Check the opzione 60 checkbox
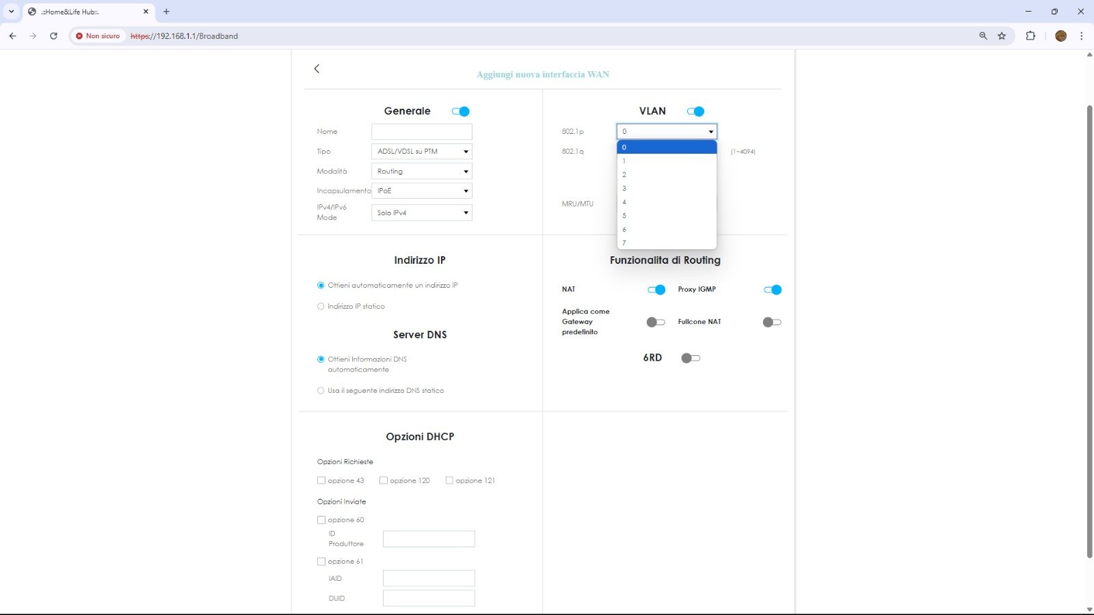The height and width of the screenshot is (615, 1094). tap(321, 520)
